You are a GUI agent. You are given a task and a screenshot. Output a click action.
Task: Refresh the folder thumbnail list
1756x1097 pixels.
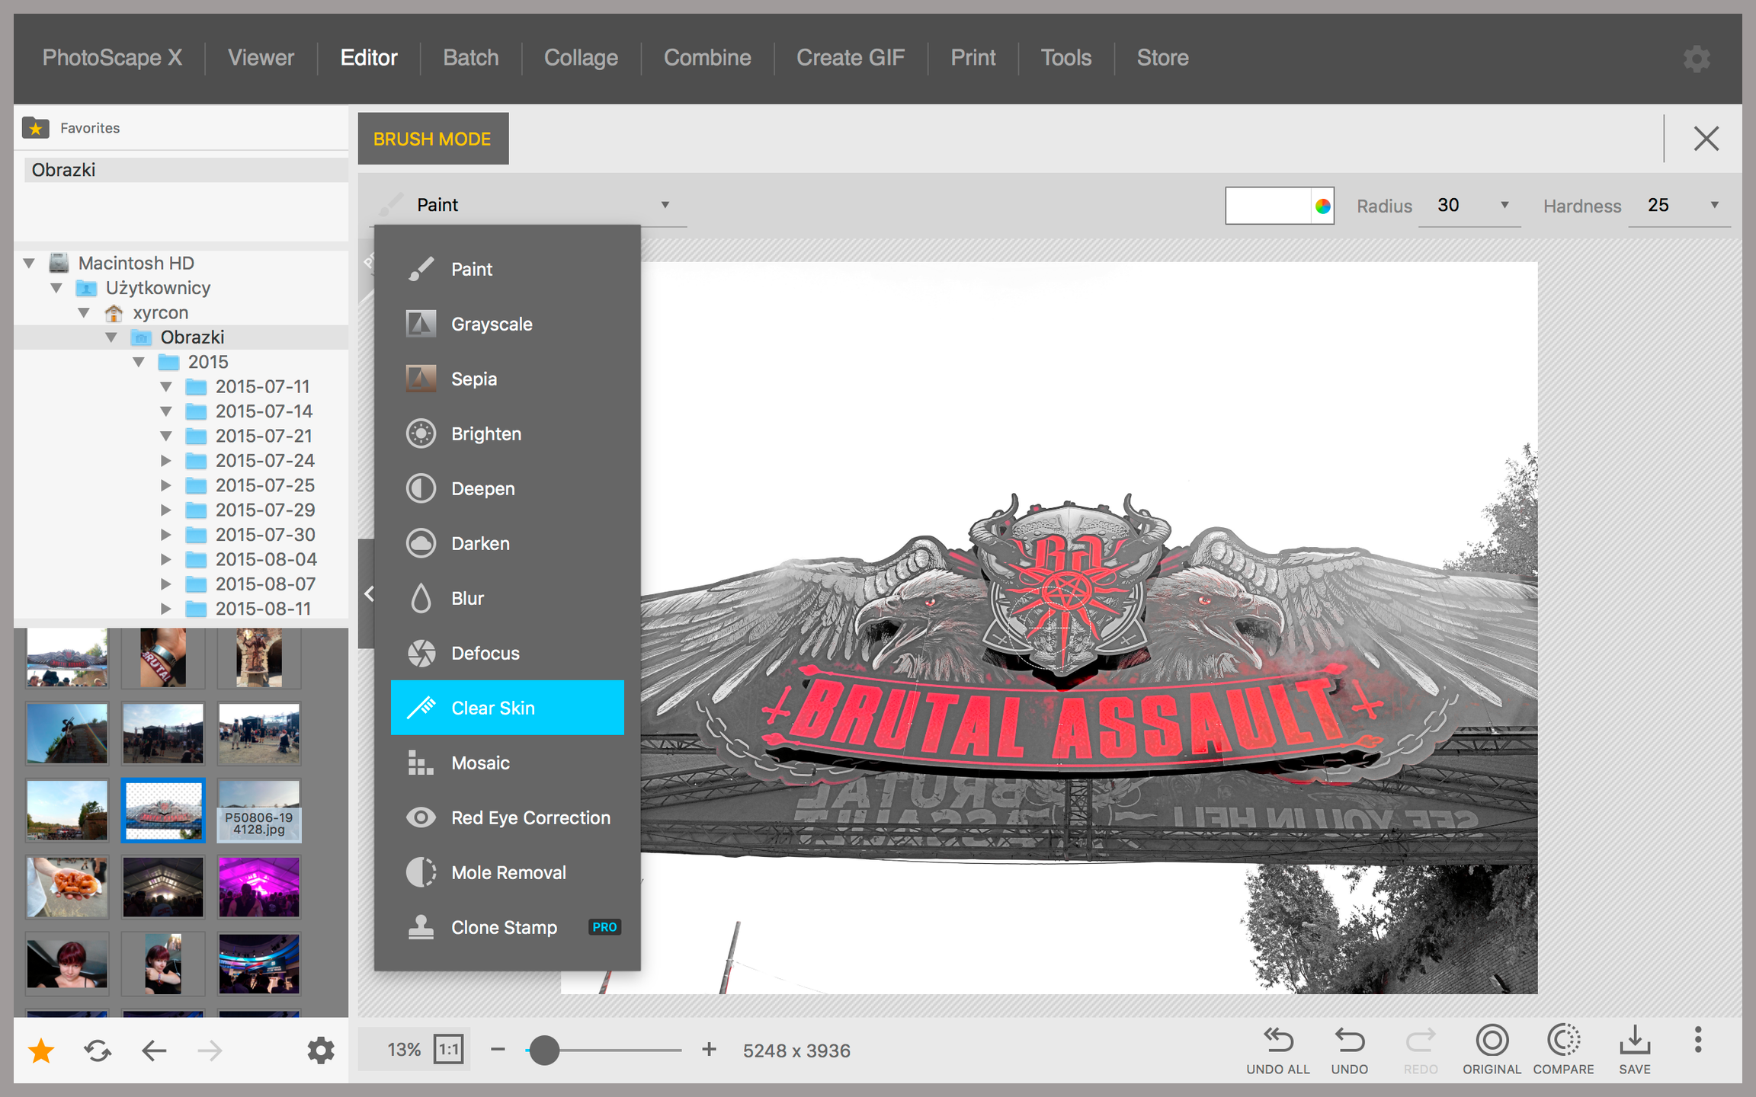[x=98, y=1051]
